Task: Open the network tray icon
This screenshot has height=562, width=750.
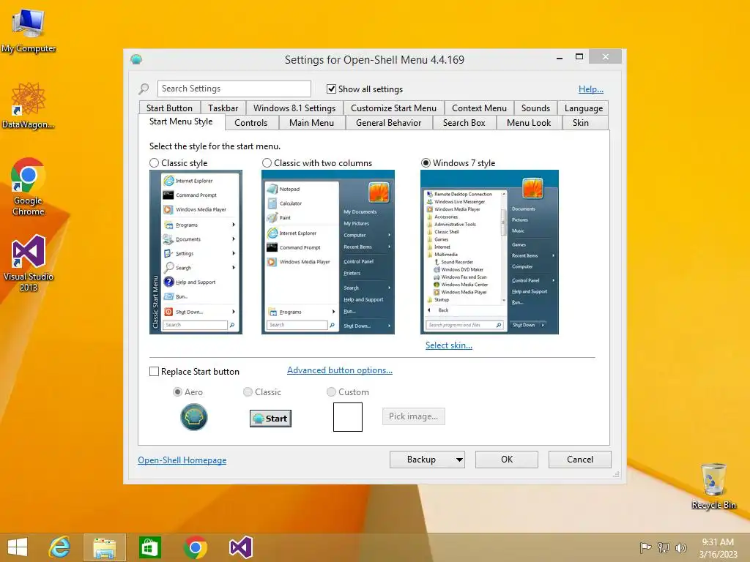Action: click(x=664, y=547)
